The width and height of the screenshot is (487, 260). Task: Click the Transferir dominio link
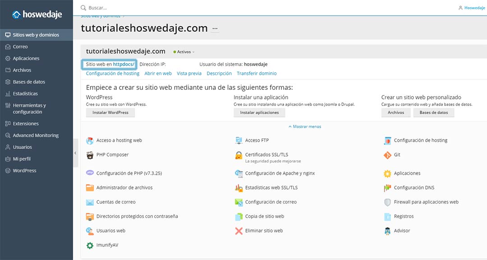[x=257, y=74]
